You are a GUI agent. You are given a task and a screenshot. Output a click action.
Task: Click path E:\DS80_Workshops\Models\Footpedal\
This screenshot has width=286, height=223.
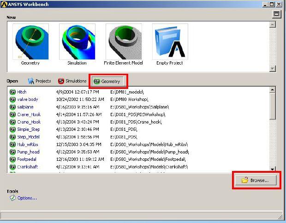pyautogui.click(x=148, y=159)
